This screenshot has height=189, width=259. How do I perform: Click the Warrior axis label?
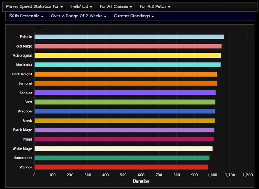pyautogui.click(x=26, y=167)
